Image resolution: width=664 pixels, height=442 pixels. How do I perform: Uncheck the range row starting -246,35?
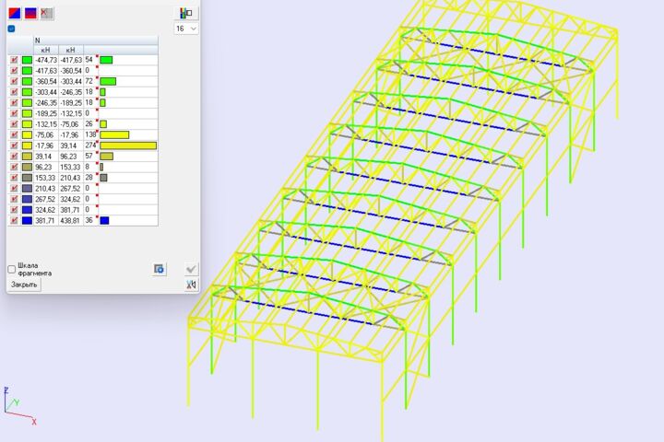click(x=15, y=103)
